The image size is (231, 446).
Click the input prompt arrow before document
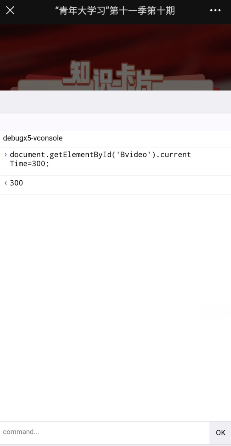[5, 155]
